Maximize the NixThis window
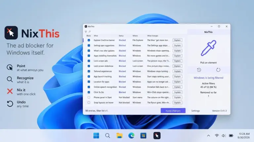254x142 pixels. tap(219, 26)
